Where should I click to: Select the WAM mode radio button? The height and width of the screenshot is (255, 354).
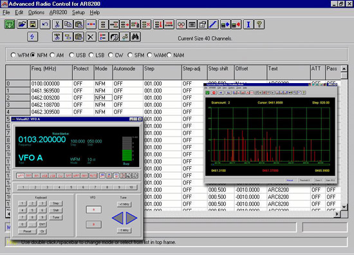tap(149, 55)
